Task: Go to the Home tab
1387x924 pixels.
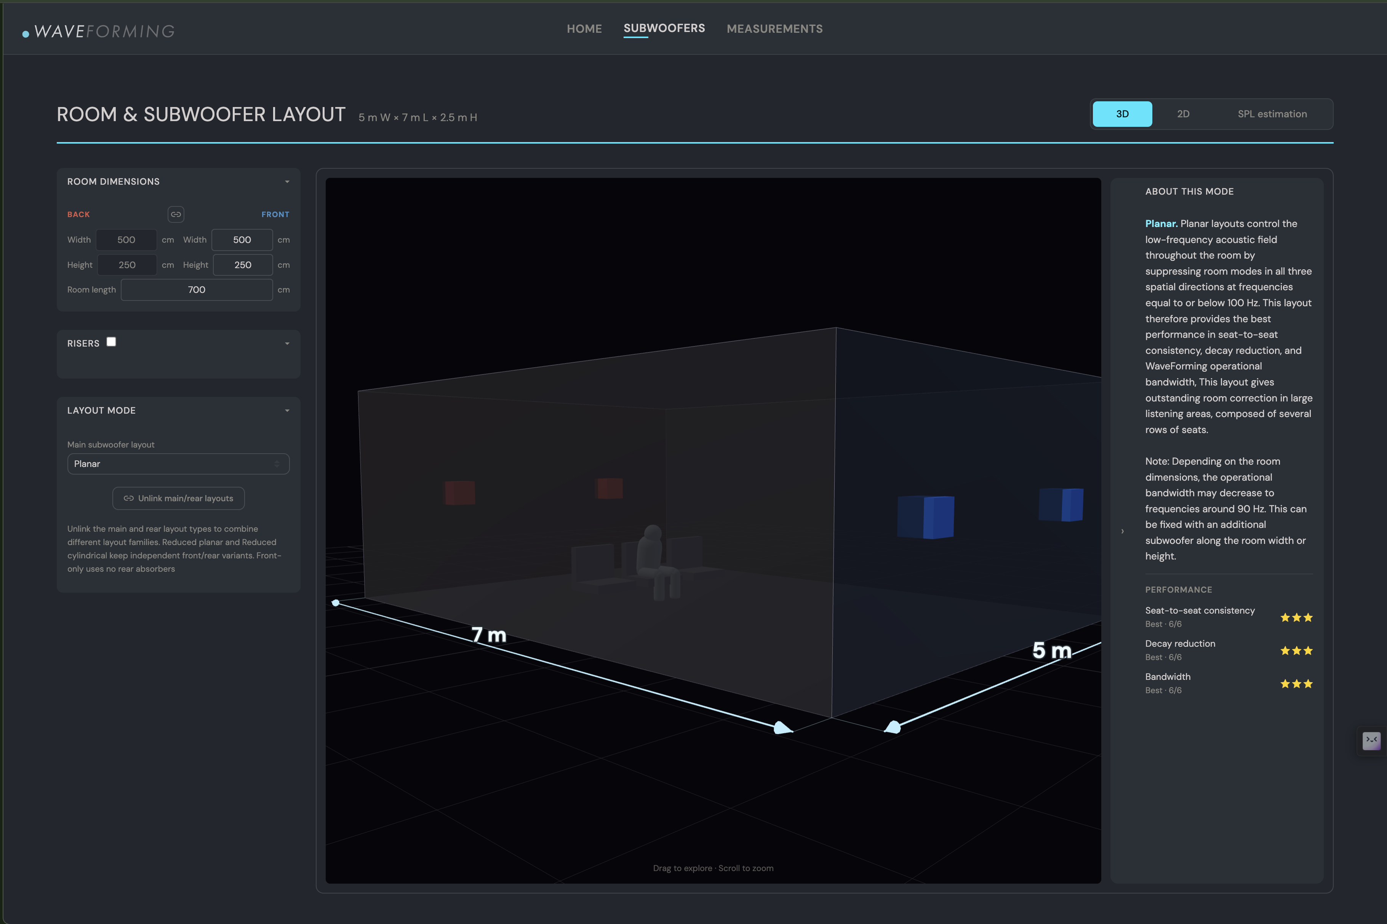Action: (x=584, y=29)
